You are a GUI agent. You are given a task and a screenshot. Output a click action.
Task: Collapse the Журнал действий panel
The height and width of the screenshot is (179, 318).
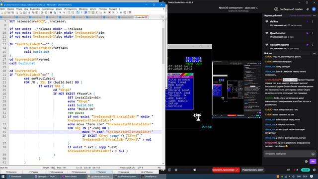[315, 15]
